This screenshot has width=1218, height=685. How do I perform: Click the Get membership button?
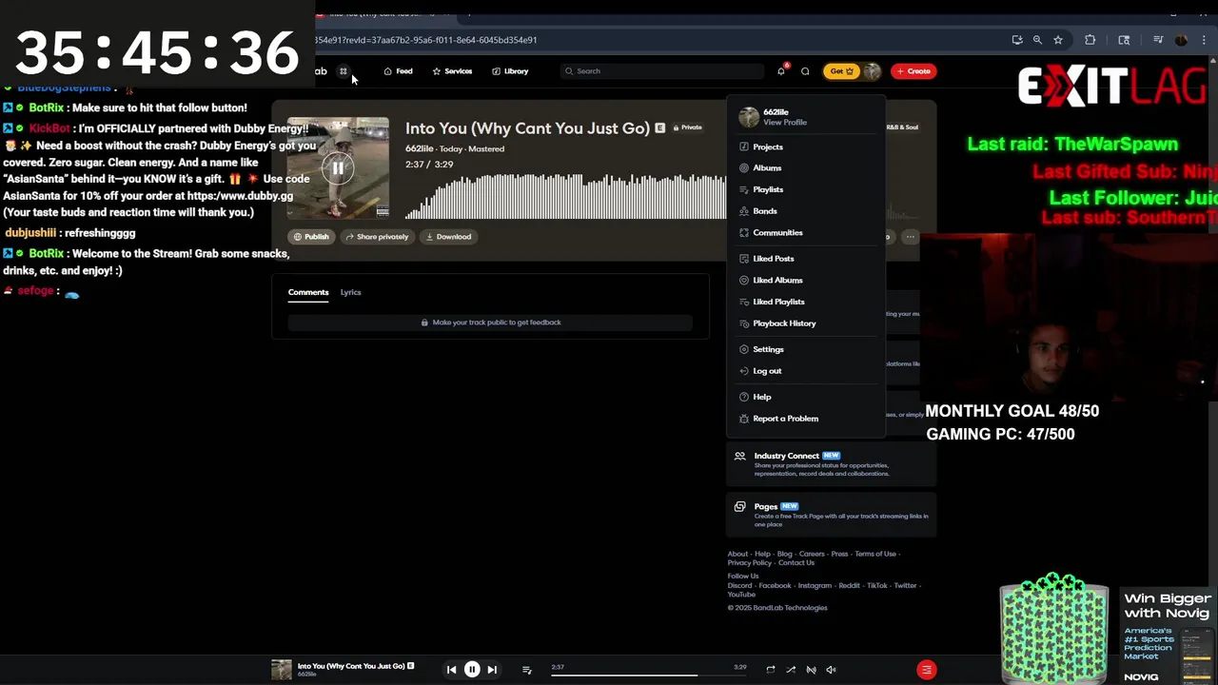coord(841,71)
